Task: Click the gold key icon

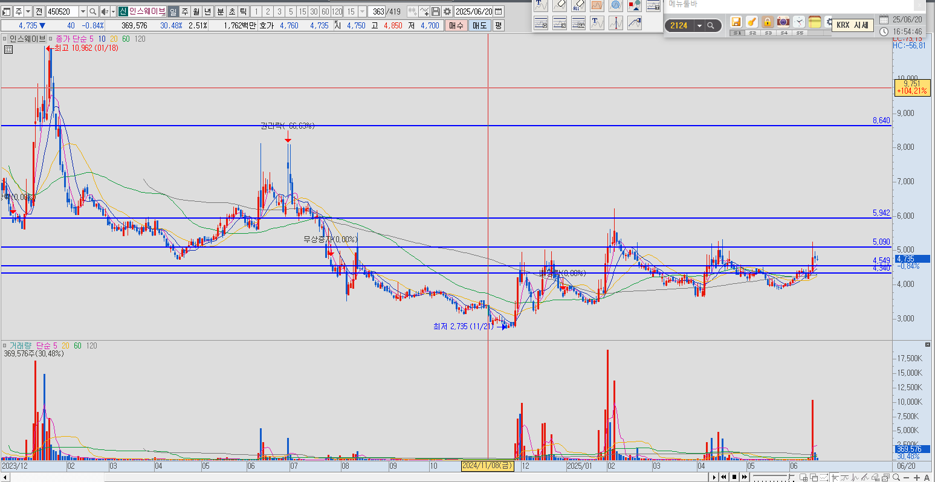Action: 751,22
